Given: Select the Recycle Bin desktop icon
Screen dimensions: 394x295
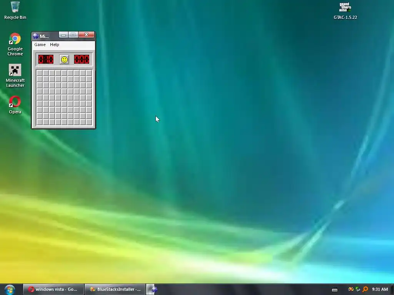Looking at the screenshot, I should 15,10.
